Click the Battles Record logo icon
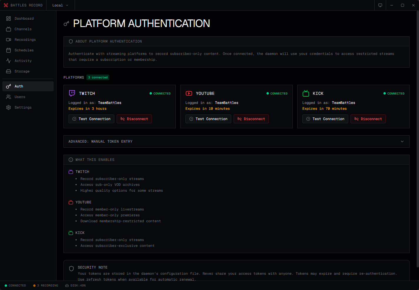 tap(6, 5)
